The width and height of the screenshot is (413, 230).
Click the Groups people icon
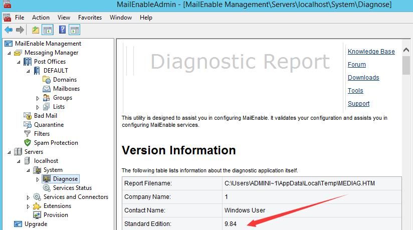click(x=46, y=98)
